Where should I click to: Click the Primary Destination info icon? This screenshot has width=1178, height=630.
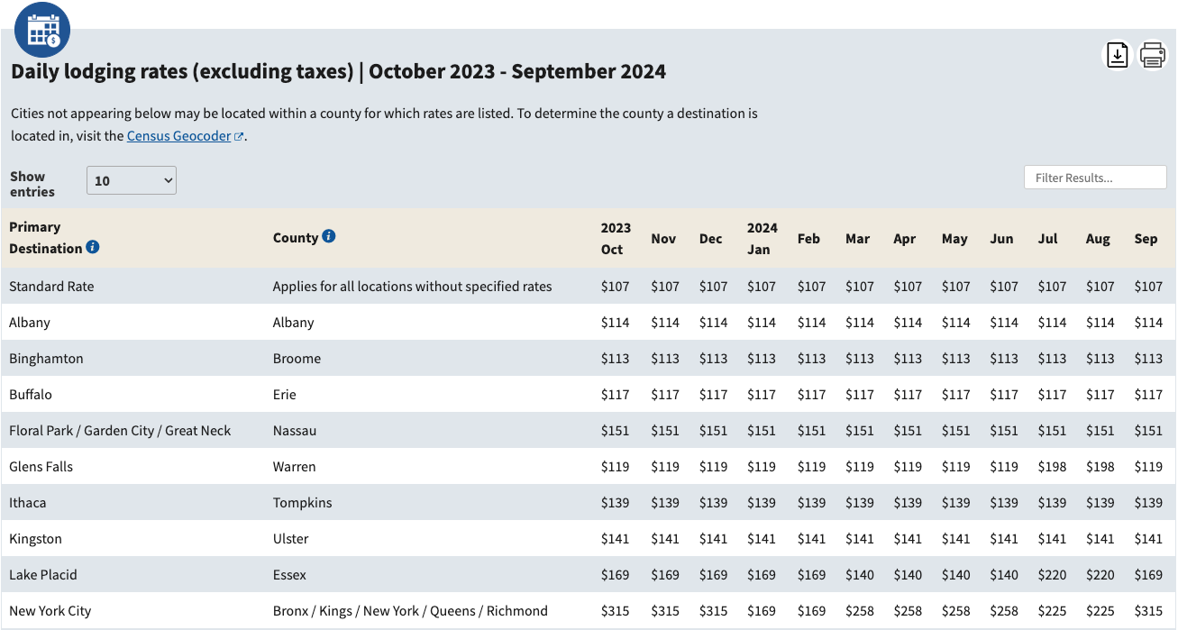click(x=93, y=247)
